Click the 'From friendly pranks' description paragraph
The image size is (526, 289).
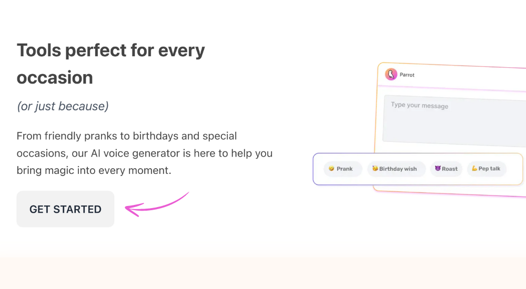pyautogui.click(x=145, y=153)
